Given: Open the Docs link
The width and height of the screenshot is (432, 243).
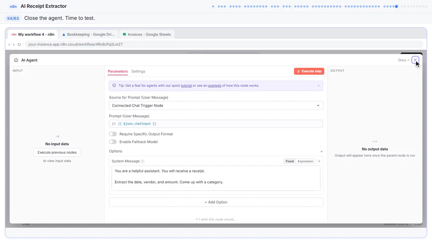Looking at the screenshot, I should (403, 60).
